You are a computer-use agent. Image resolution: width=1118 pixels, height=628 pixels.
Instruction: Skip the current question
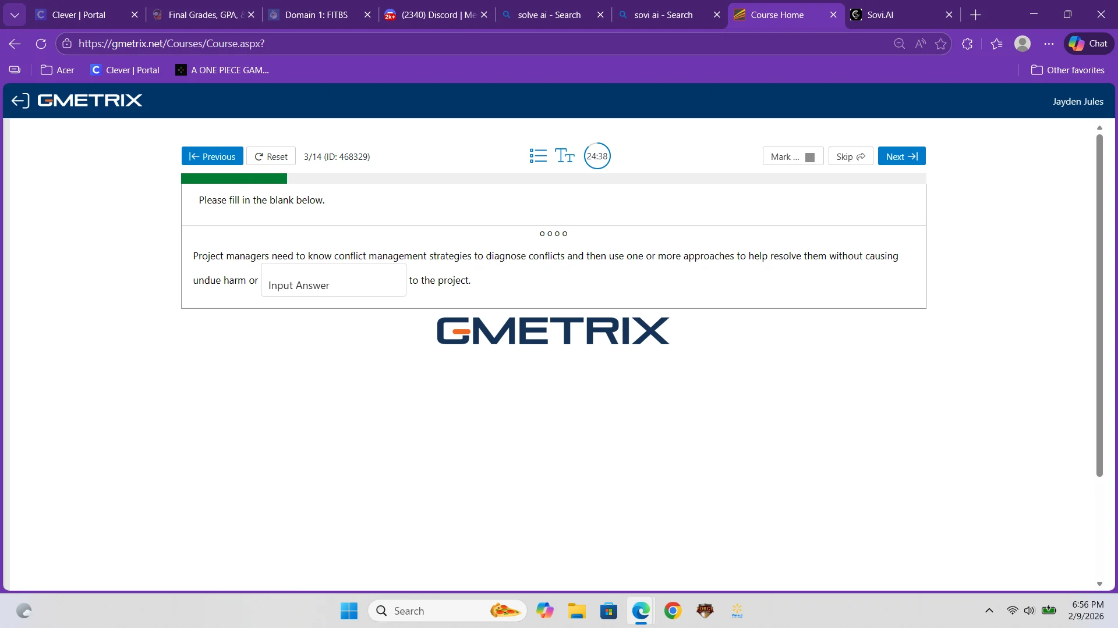coord(850,156)
